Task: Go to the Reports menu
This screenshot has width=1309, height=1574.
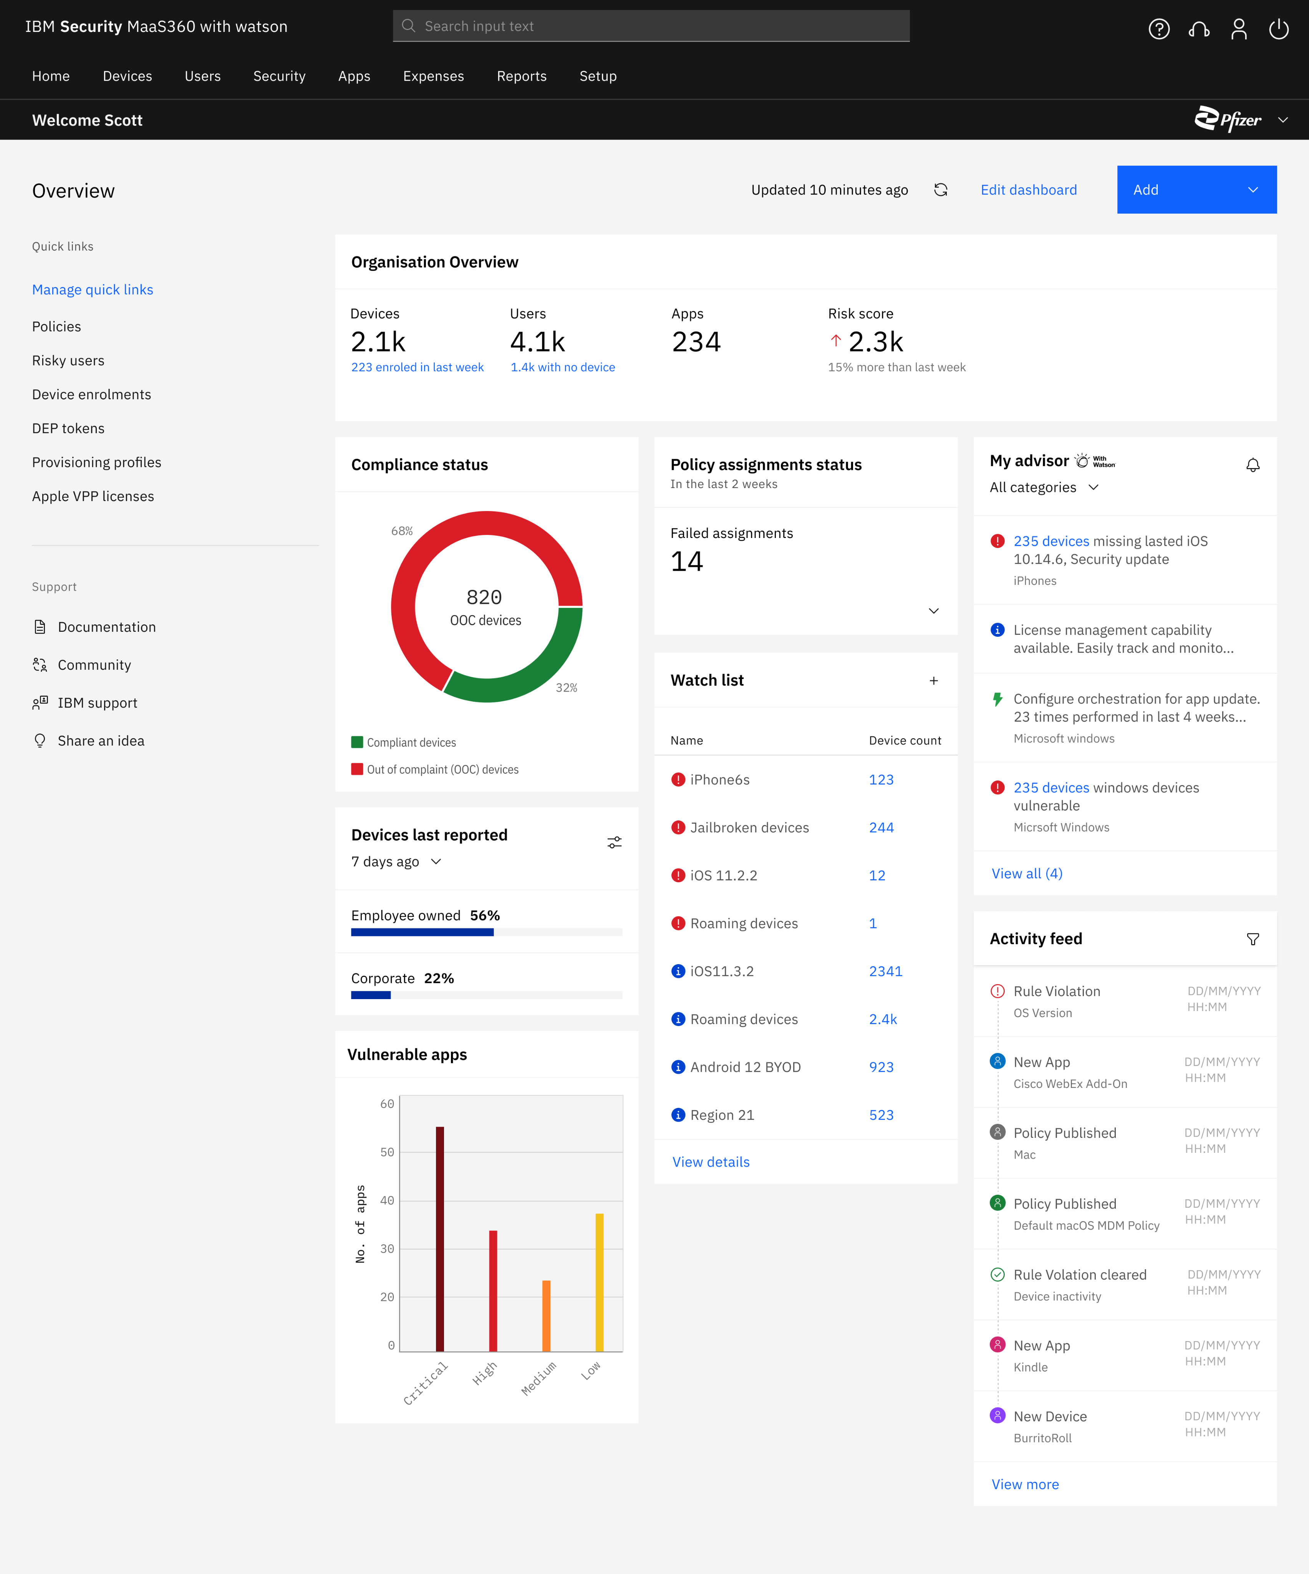Action: 521,76
